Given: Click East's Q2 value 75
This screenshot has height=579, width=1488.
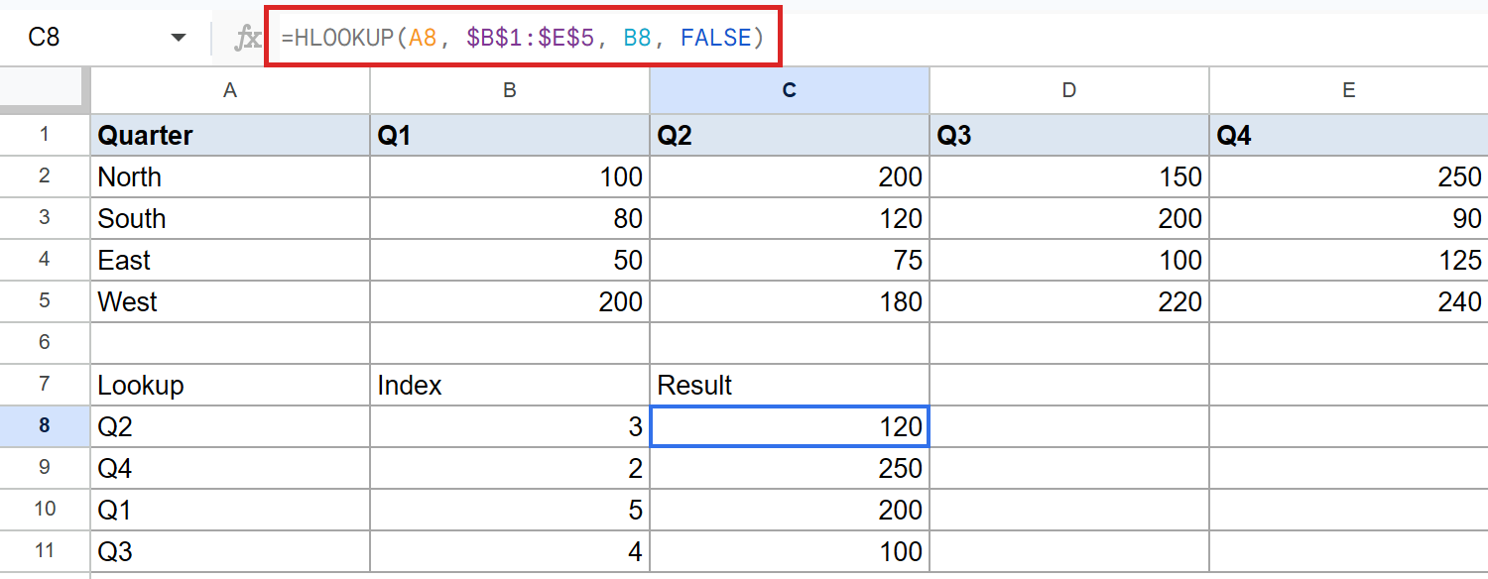Looking at the screenshot, I should point(790,260).
